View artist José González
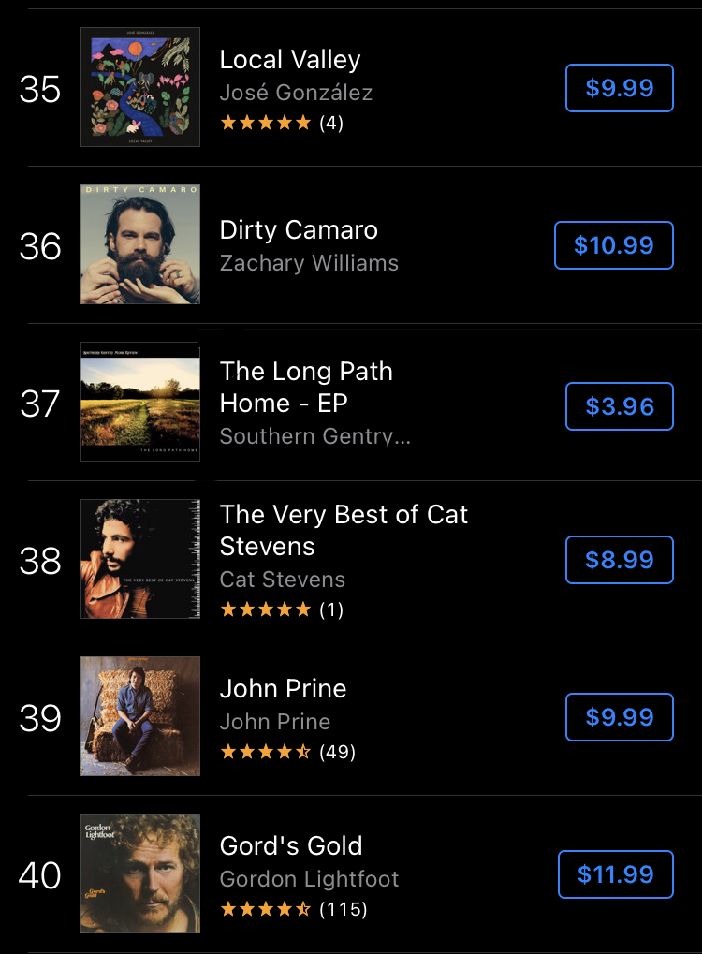702x954 pixels. pyautogui.click(x=296, y=93)
